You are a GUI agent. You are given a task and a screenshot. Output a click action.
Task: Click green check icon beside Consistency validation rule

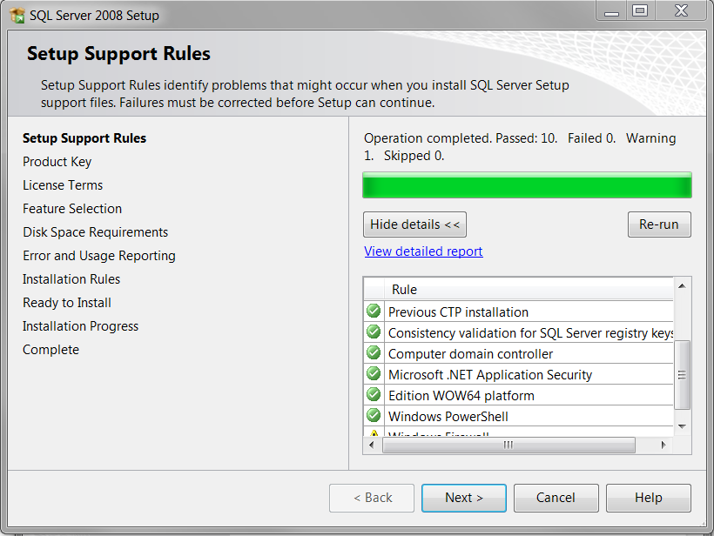(x=374, y=332)
